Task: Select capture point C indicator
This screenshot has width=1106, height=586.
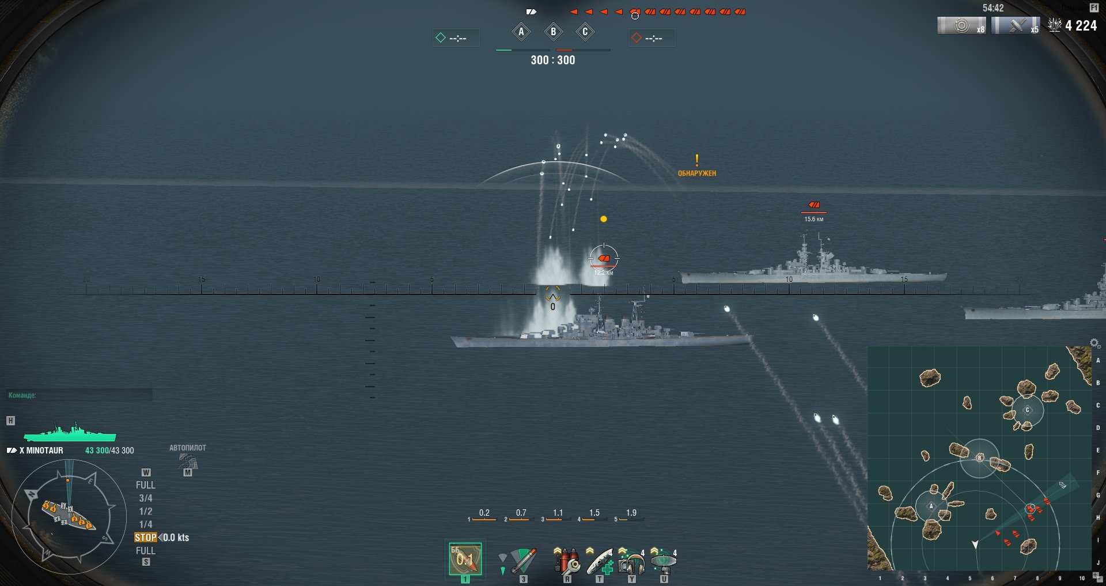Action: coord(585,32)
